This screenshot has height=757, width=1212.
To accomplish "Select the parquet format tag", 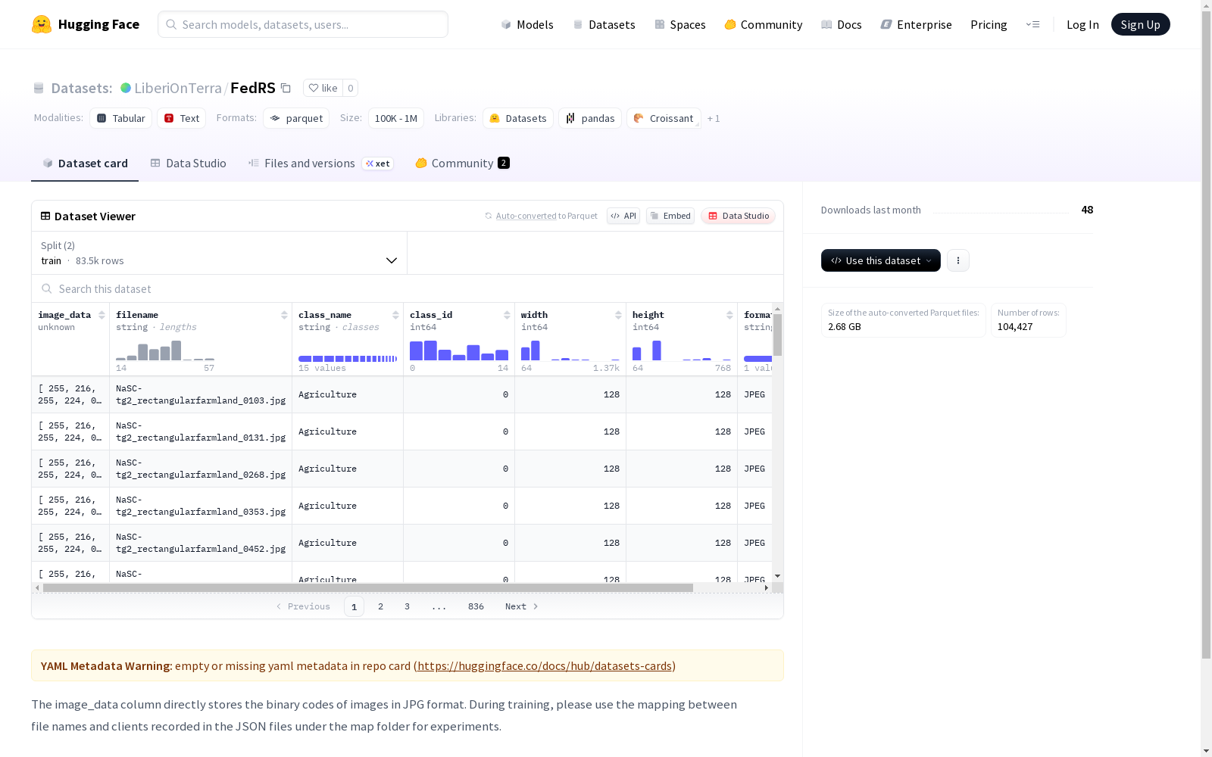I will 296,118.
